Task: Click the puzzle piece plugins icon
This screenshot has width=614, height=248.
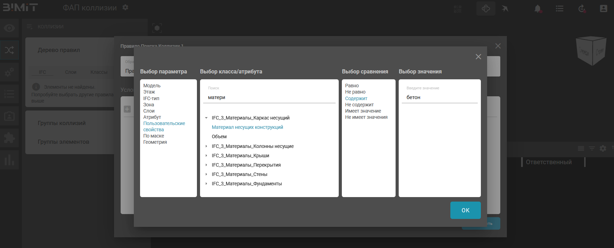Action: point(9,138)
